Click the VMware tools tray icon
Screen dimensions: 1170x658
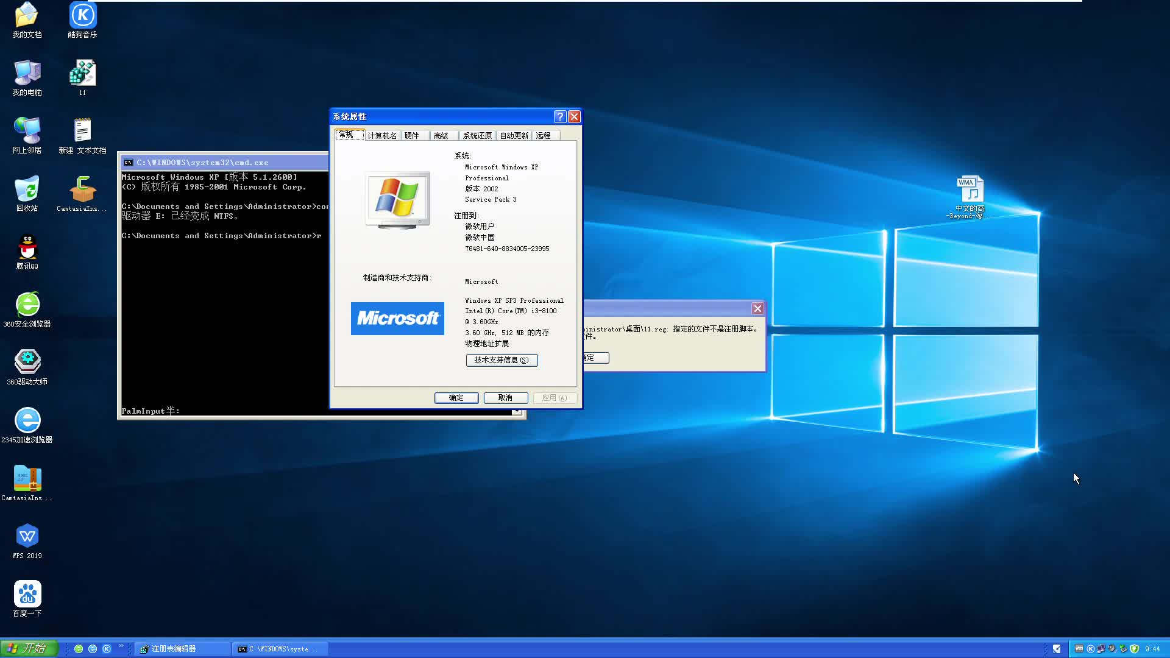[1079, 649]
